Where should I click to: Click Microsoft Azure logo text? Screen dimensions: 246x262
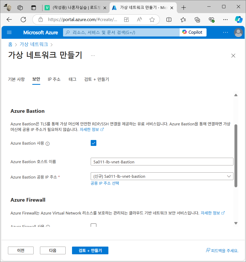coord(40,32)
